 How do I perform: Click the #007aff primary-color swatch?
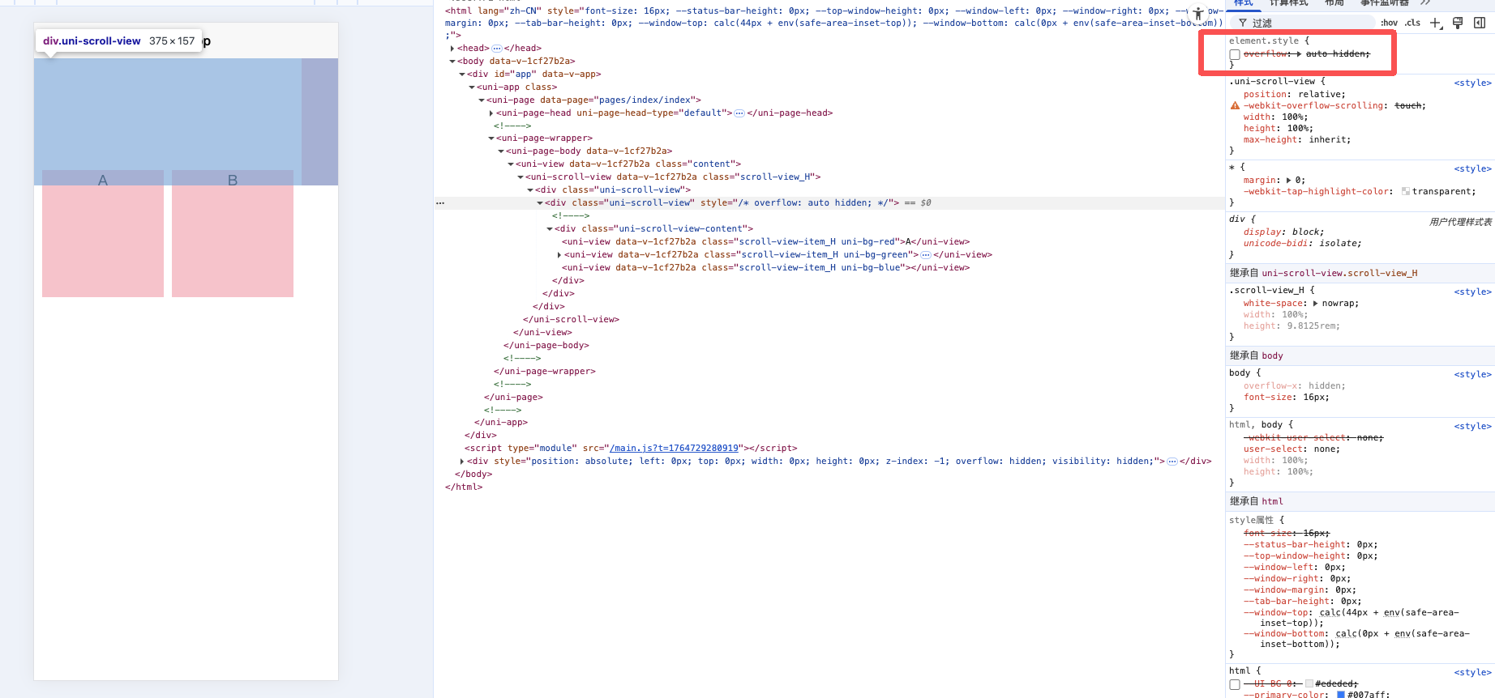click(x=1341, y=694)
